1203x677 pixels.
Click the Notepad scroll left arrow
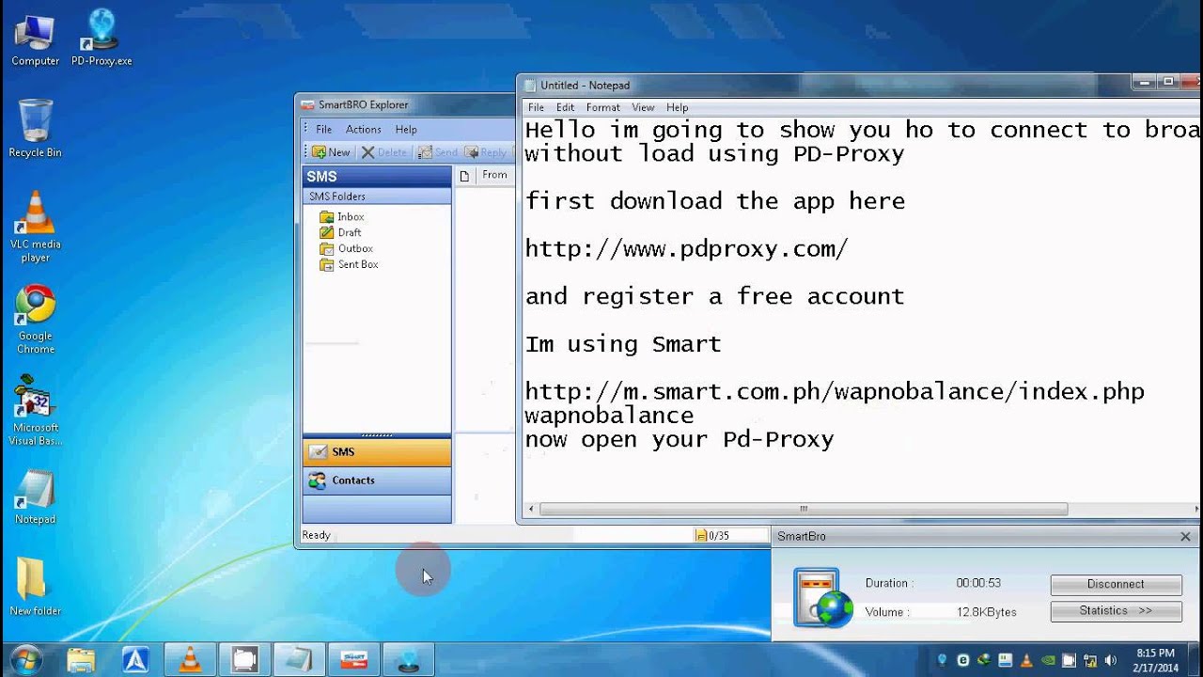point(531,509)
